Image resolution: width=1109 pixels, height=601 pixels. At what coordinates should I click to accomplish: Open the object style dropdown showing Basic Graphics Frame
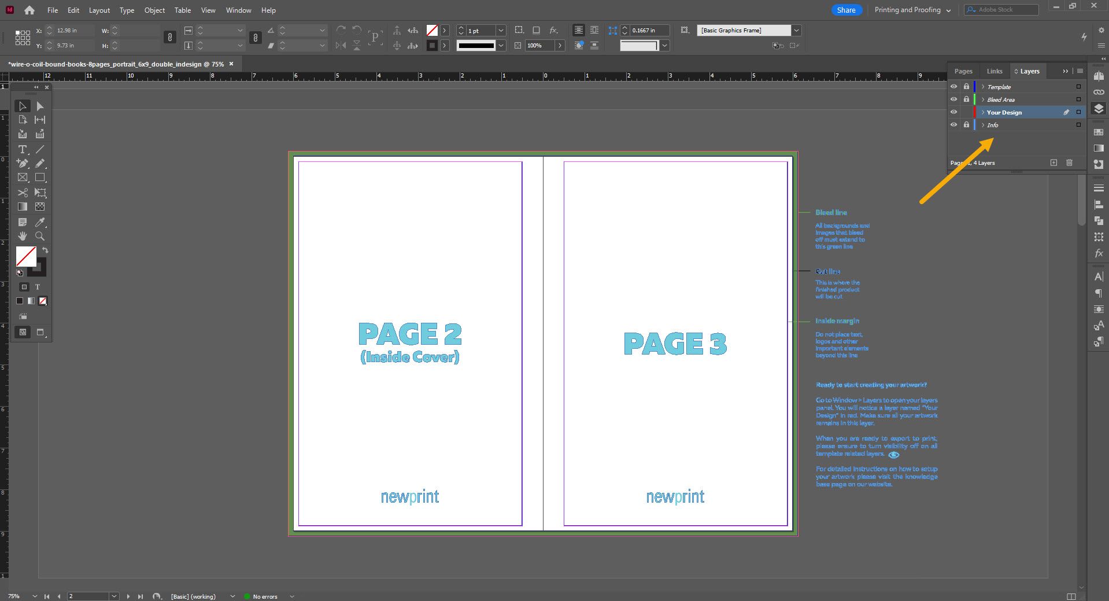[x=796, y=30]
